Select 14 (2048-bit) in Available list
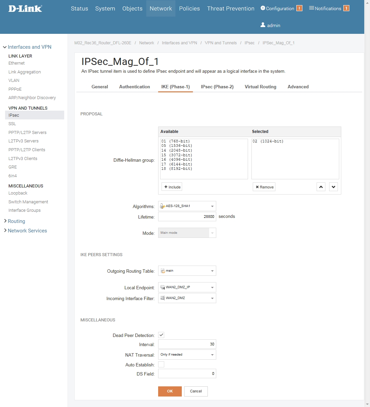 177,150
